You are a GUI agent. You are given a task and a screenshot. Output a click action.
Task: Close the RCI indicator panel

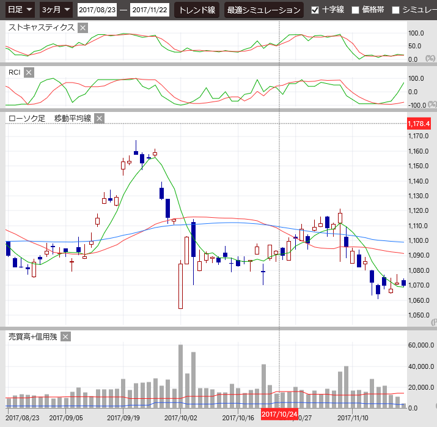tap(29, 73)
